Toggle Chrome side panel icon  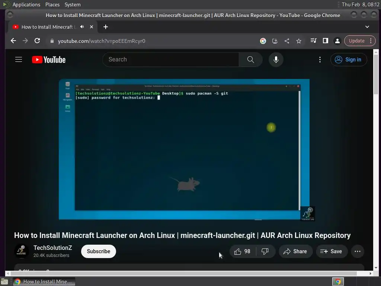[x=325, y=41]
